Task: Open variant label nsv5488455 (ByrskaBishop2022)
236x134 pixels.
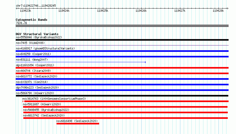Action: 46,110
